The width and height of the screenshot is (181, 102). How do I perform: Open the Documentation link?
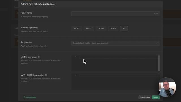31,97
